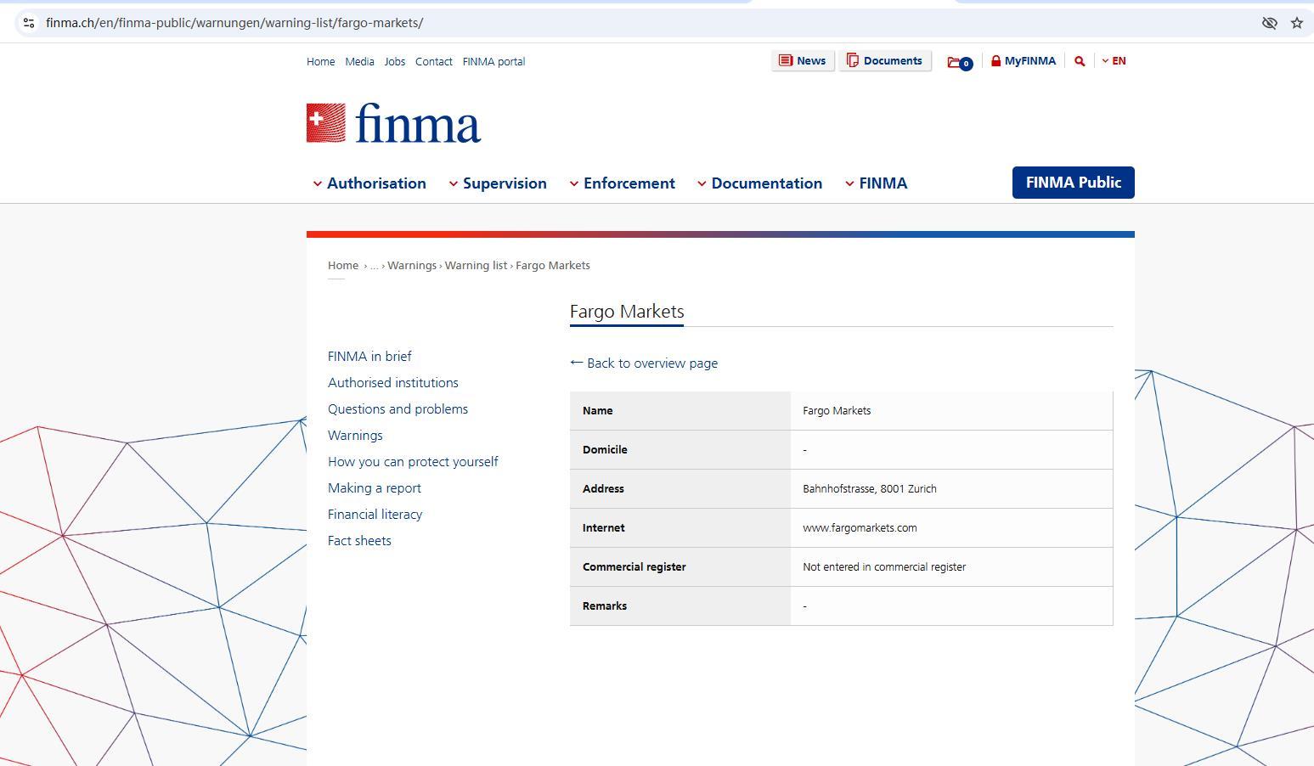Open the search magnifier icon
The image size is (1314, 766).
point(1080,61)
